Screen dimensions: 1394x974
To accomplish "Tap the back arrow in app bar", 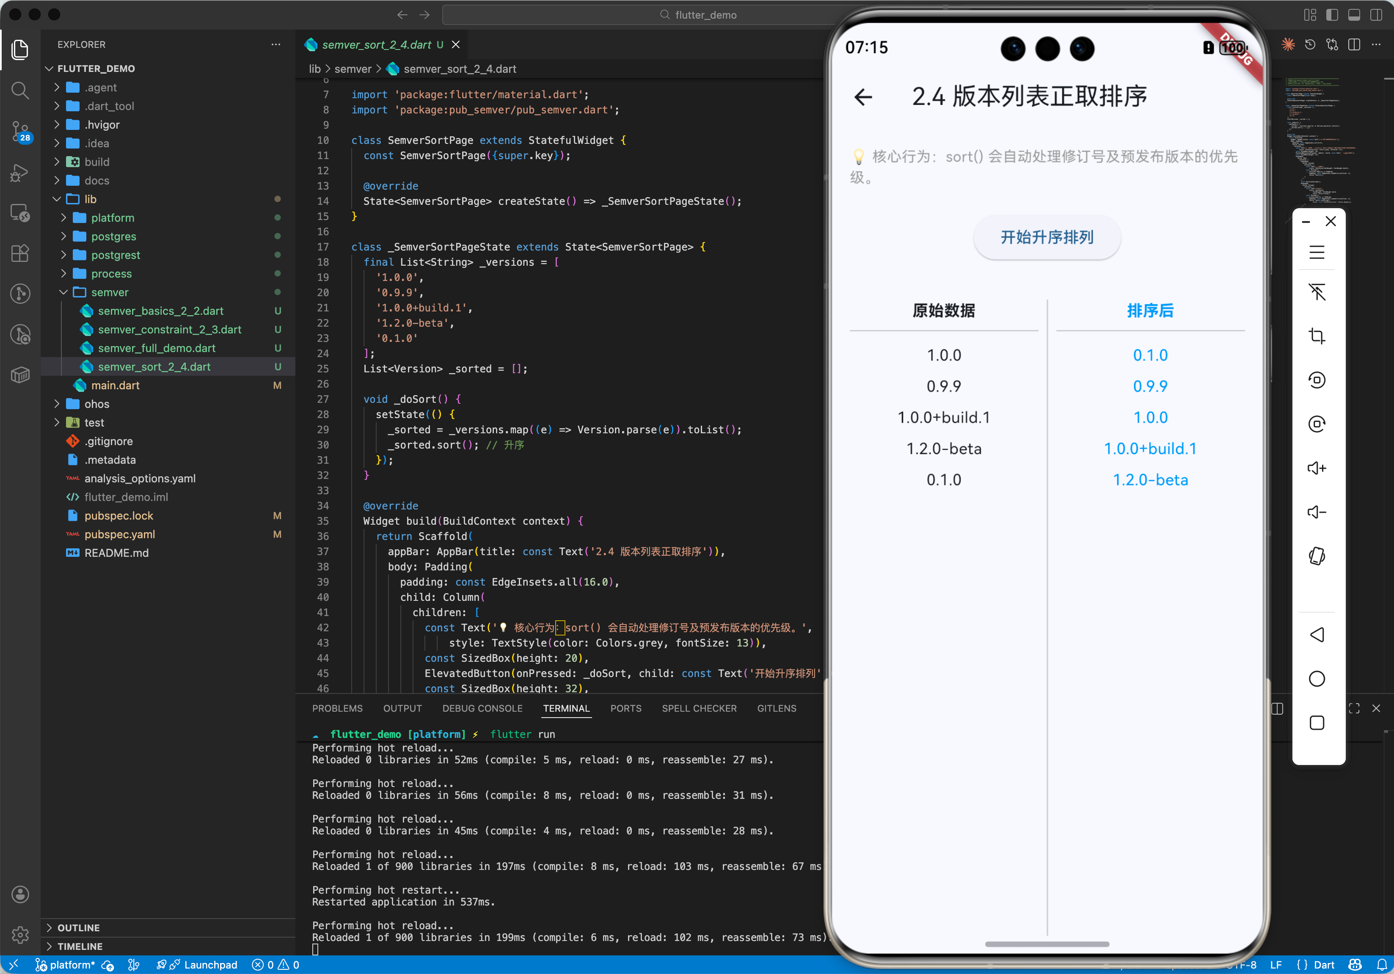I will [863, 97].
